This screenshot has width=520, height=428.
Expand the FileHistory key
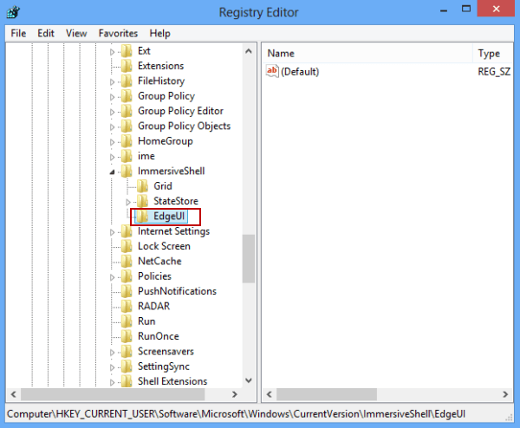tap(112, 82)
